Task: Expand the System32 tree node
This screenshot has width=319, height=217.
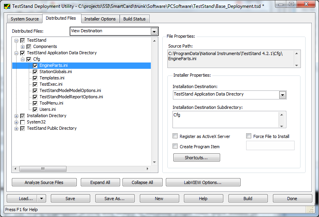Action: tap(16, 122)
